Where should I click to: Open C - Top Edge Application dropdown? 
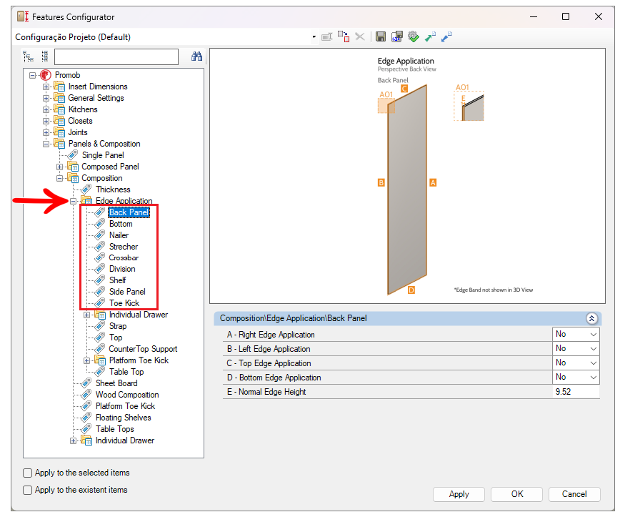593,363
